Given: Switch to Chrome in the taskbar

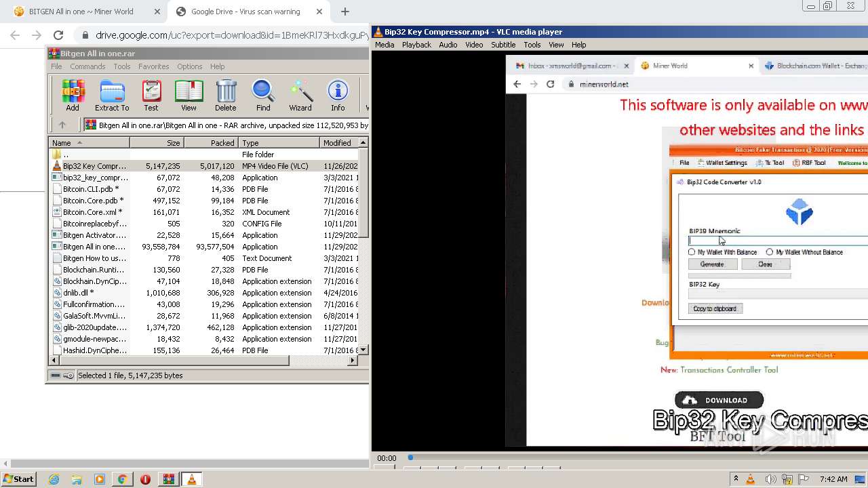Looking at the screenshot, I should coord(122,479).
